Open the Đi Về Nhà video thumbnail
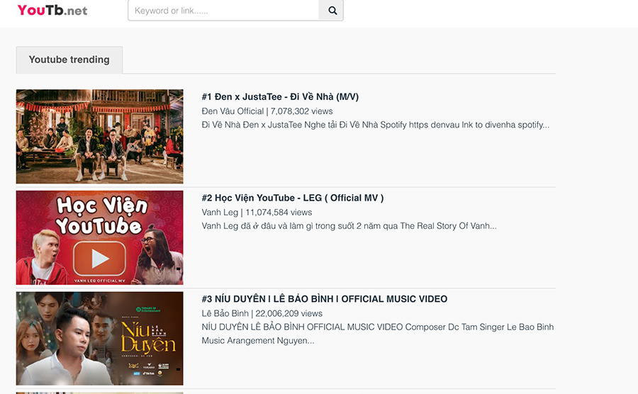The image size is (638, 394). point(100,137)
